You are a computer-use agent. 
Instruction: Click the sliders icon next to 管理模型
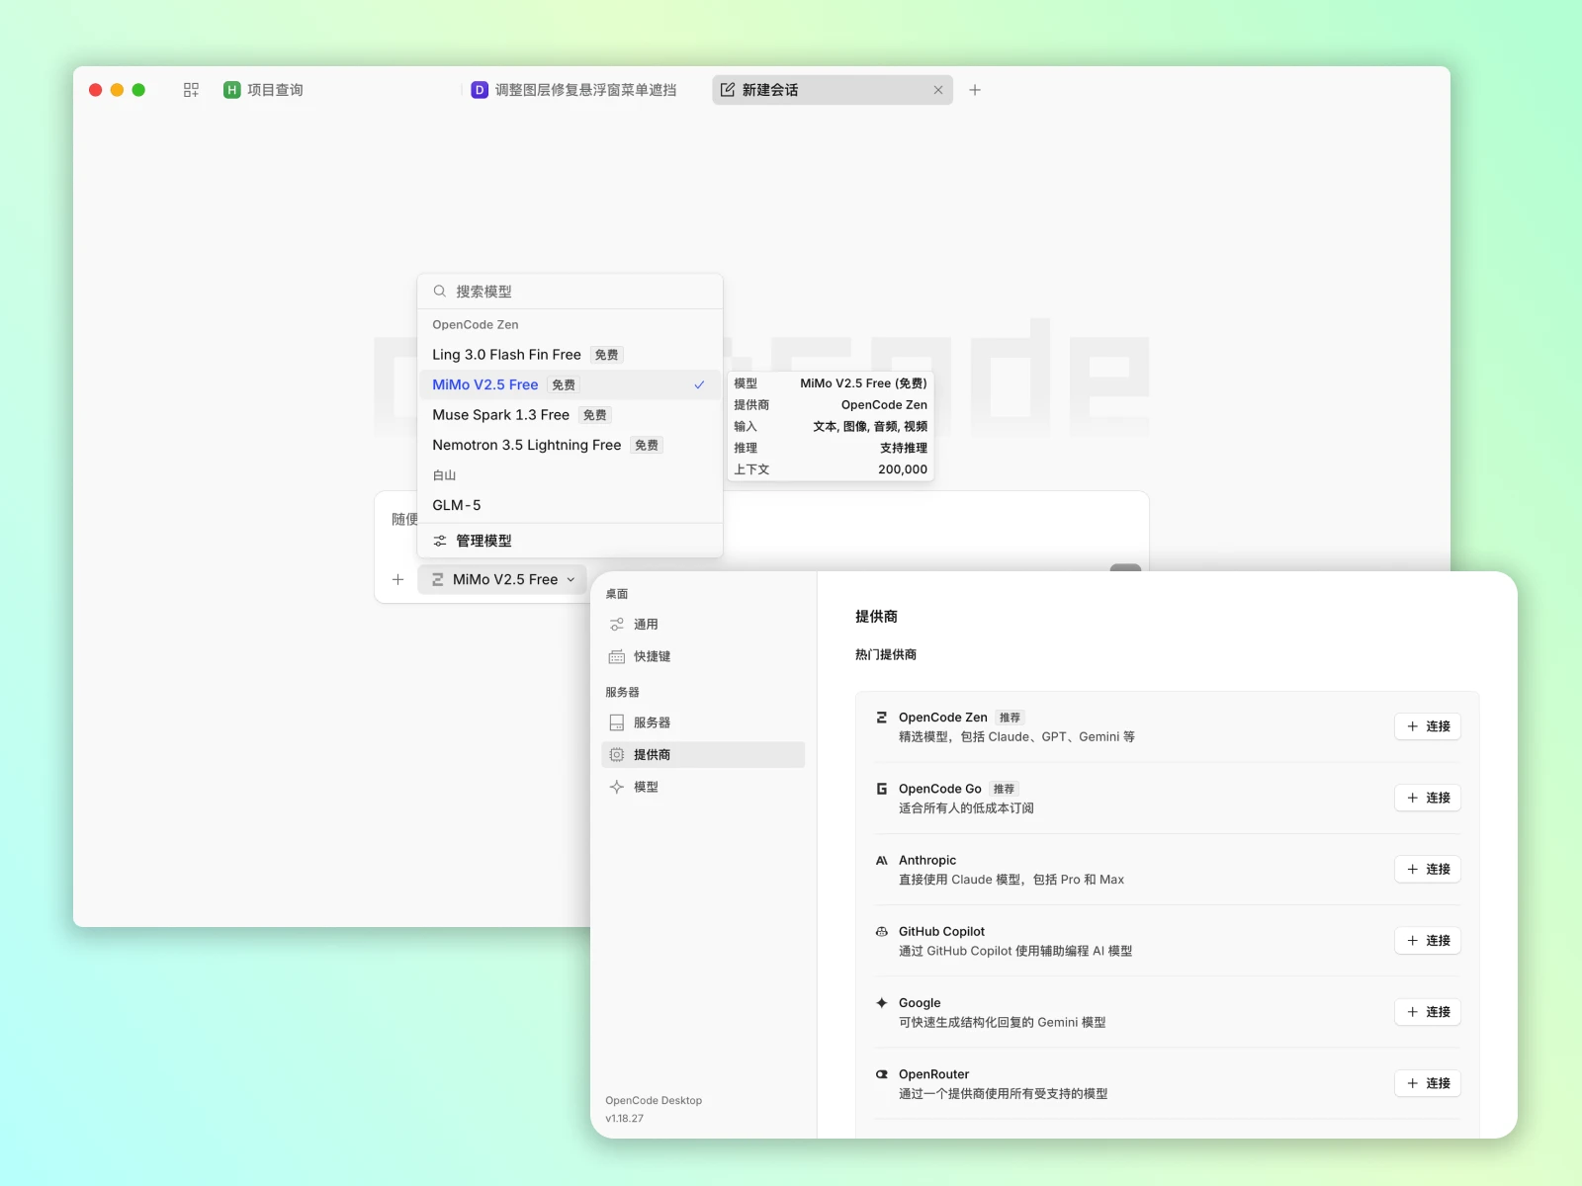(440, 541)
